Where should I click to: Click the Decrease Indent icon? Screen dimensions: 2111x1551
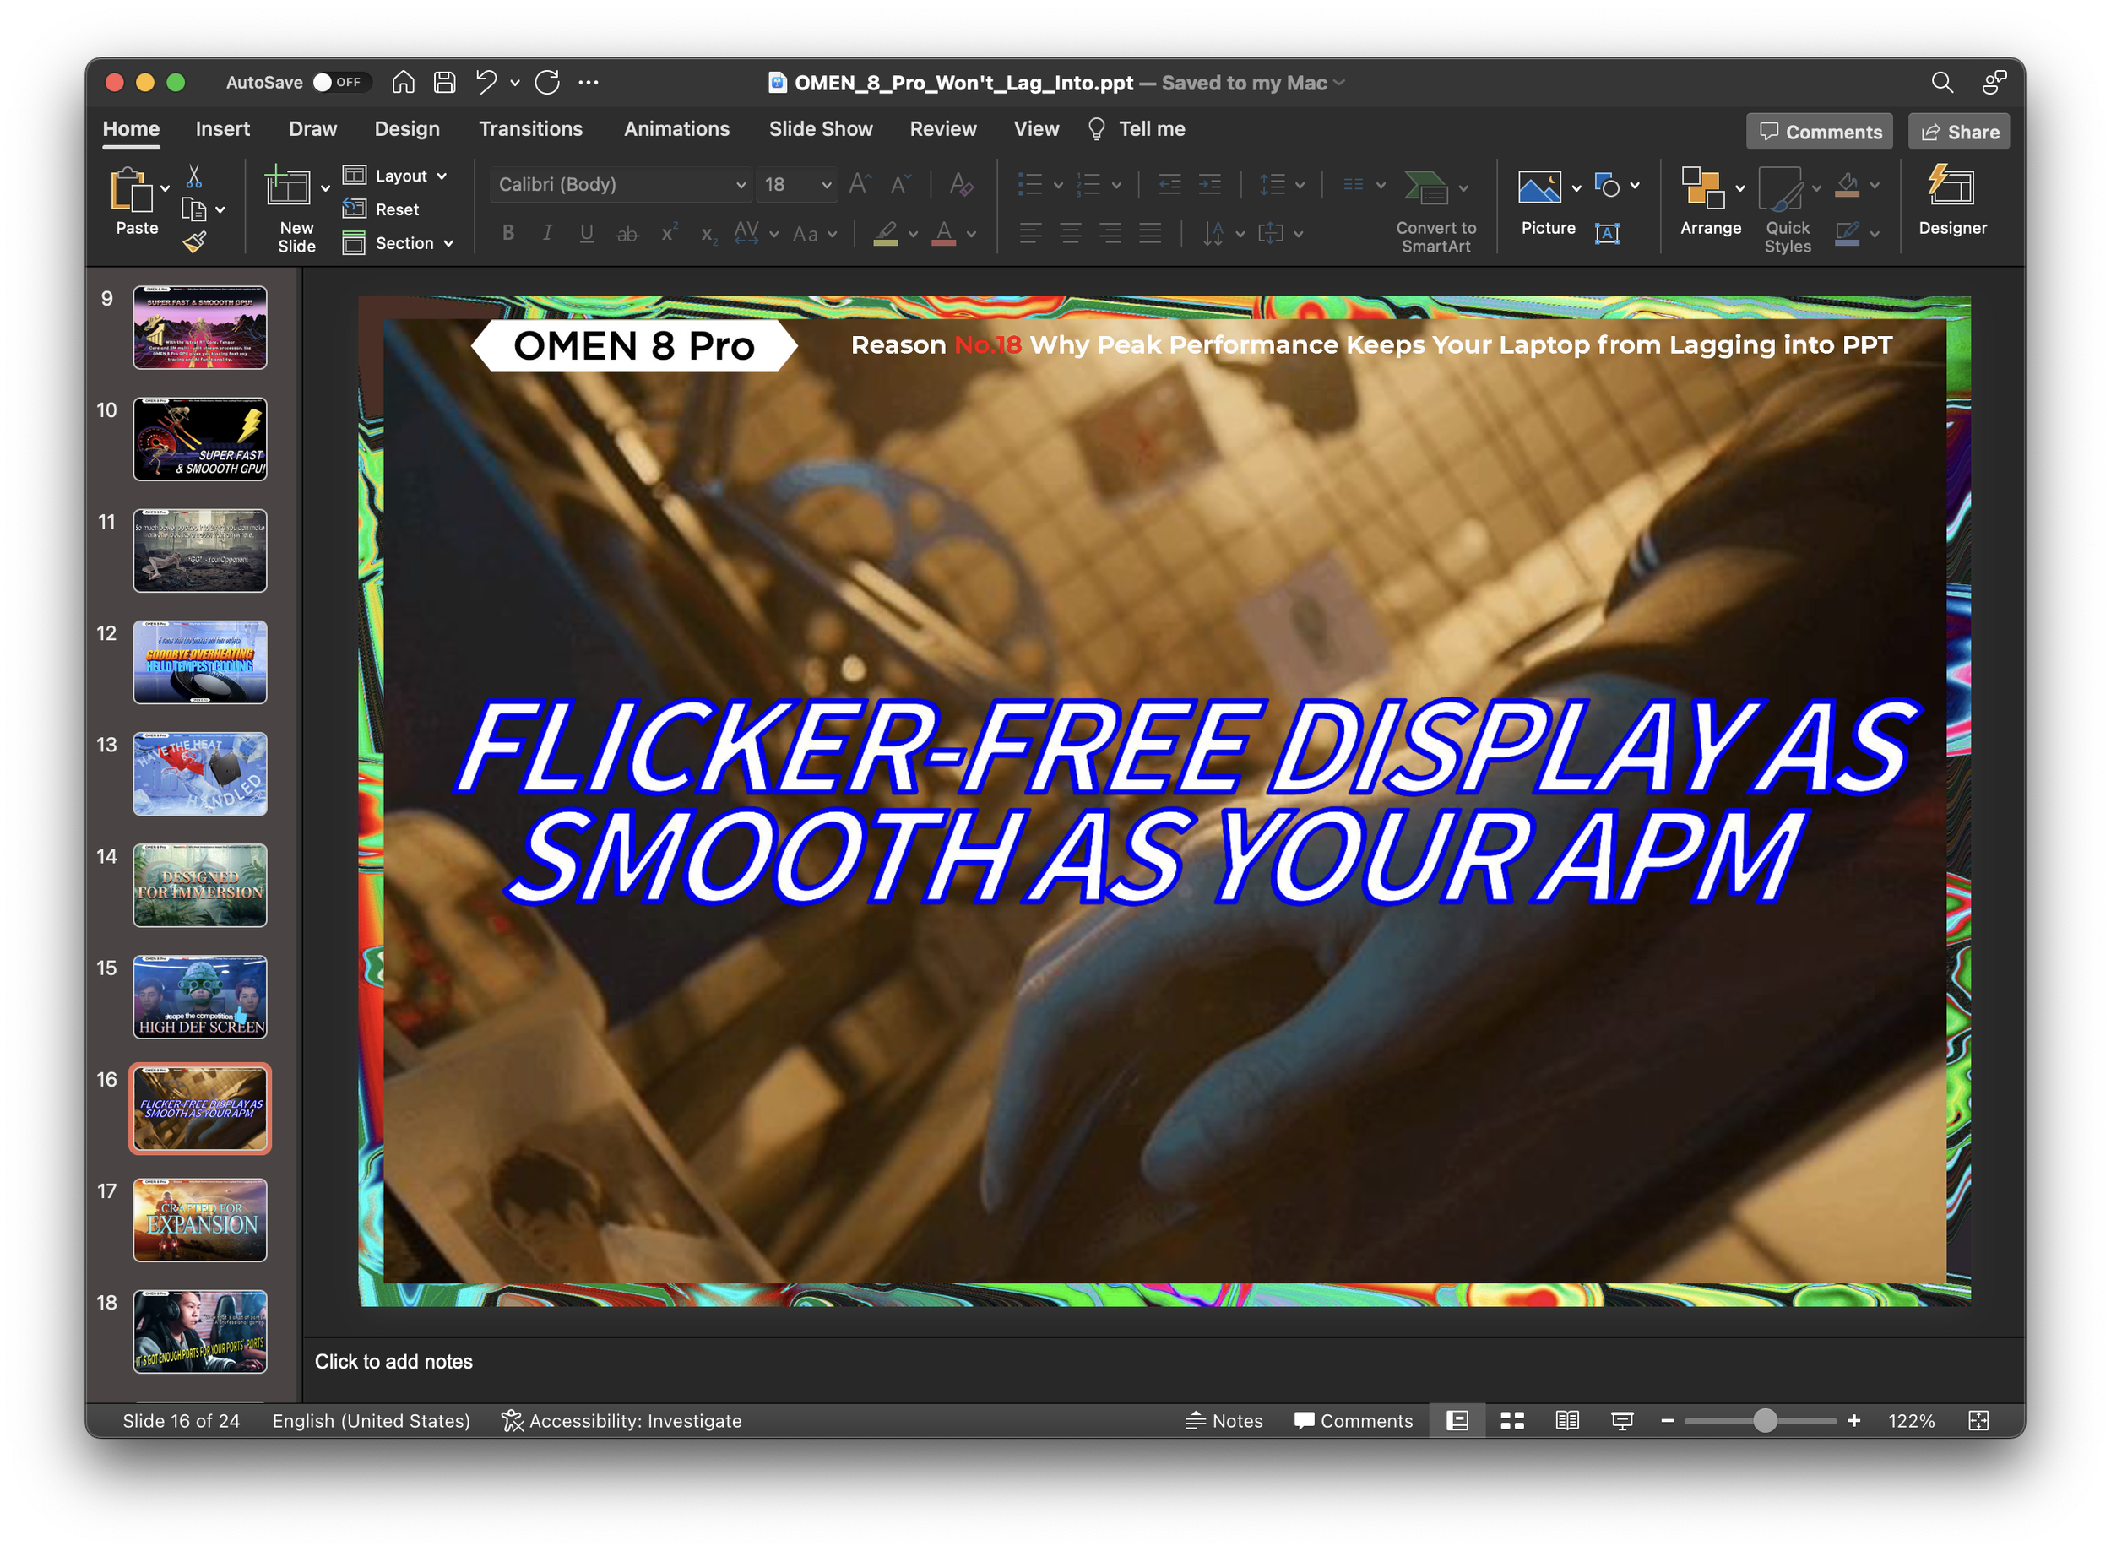(x=1170, y=184)
